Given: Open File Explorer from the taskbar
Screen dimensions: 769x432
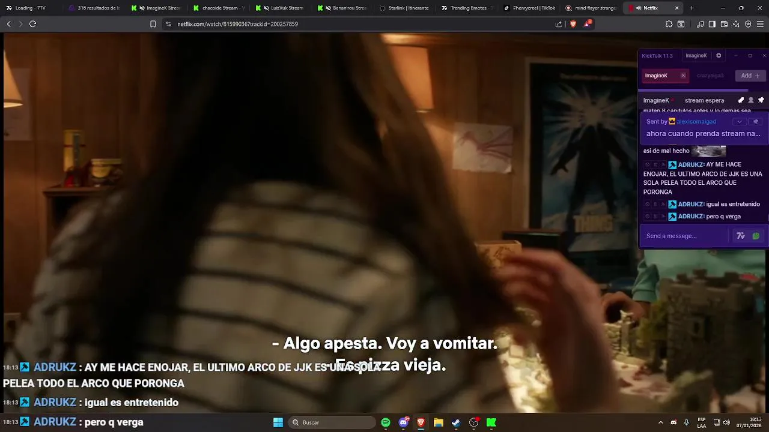Looking at the screenshot, I should (439, 422).
